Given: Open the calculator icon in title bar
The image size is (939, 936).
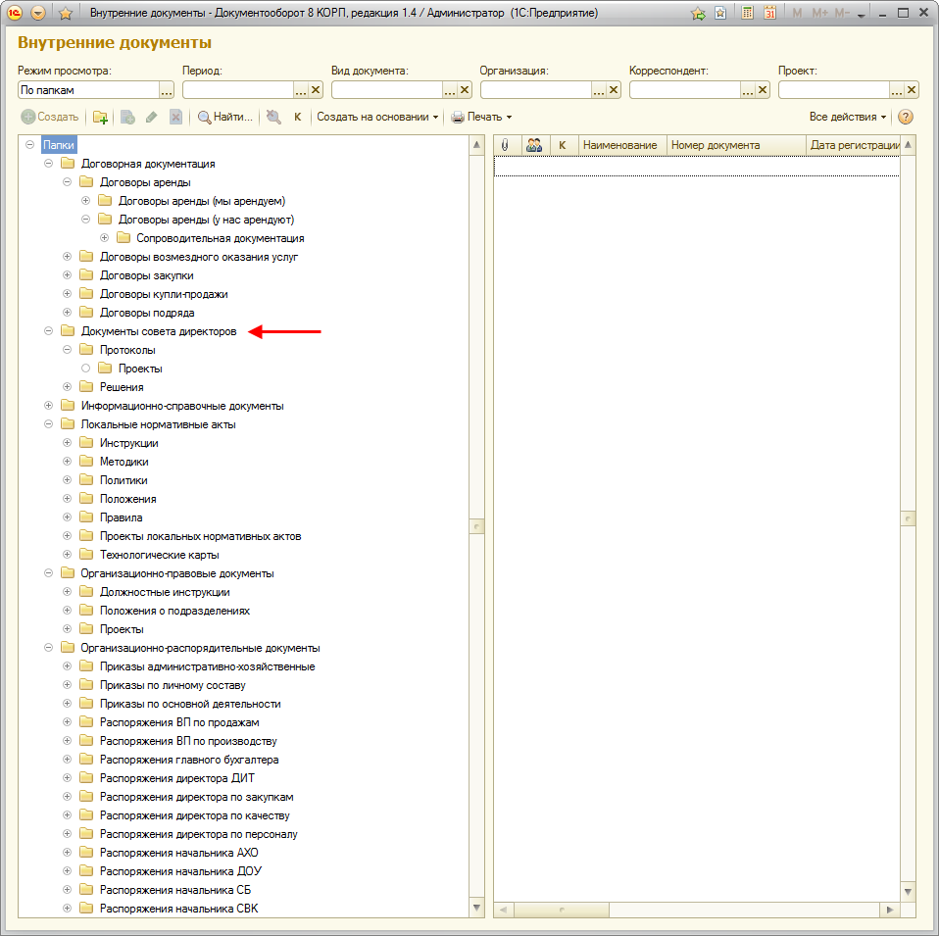Looking at the screenshot, I should tap(748, 14).
